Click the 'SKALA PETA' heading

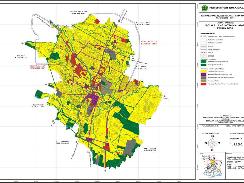pos(236,138)
